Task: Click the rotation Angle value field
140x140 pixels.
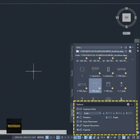Action: [109, 117]
